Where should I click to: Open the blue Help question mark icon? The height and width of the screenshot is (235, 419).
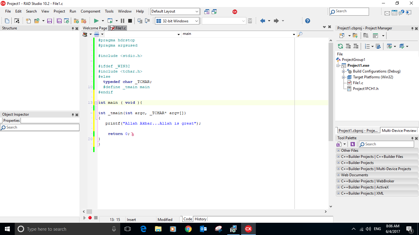point(307,21)
